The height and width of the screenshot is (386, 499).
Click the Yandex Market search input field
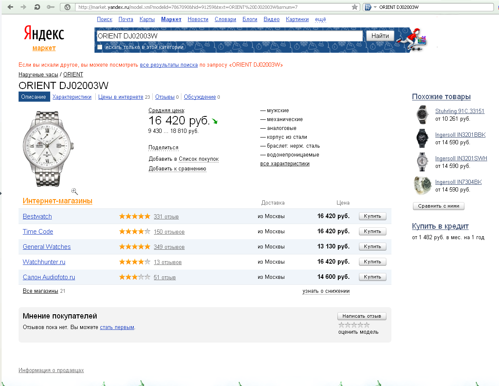(x=229, y=36)
